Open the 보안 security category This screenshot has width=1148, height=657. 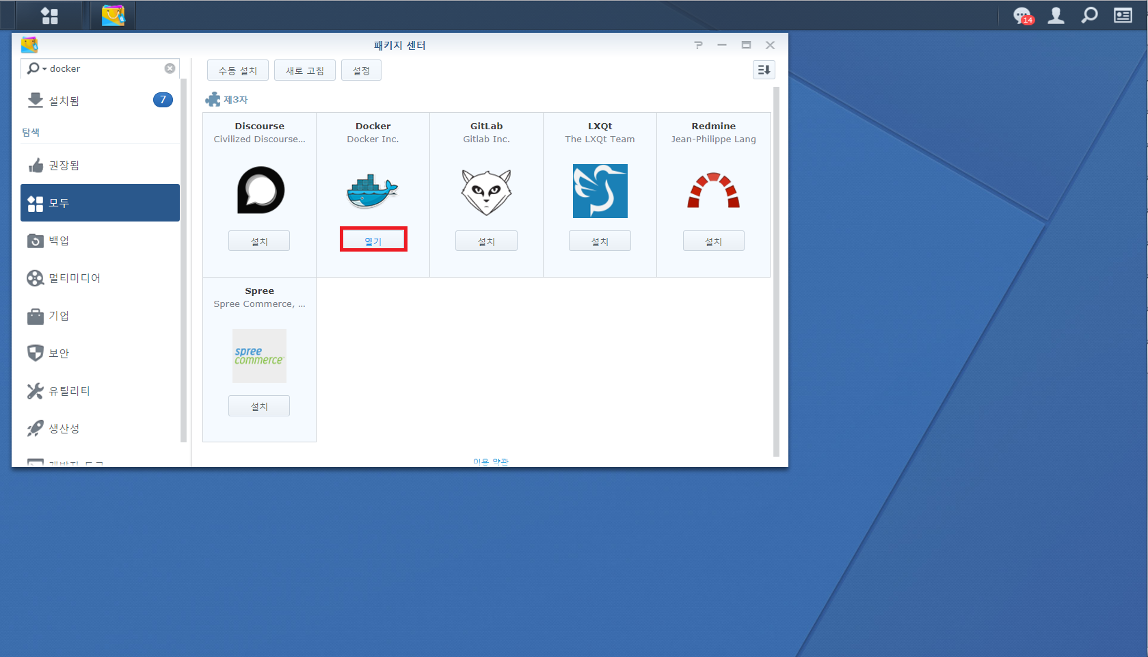(x=100, y=353)
